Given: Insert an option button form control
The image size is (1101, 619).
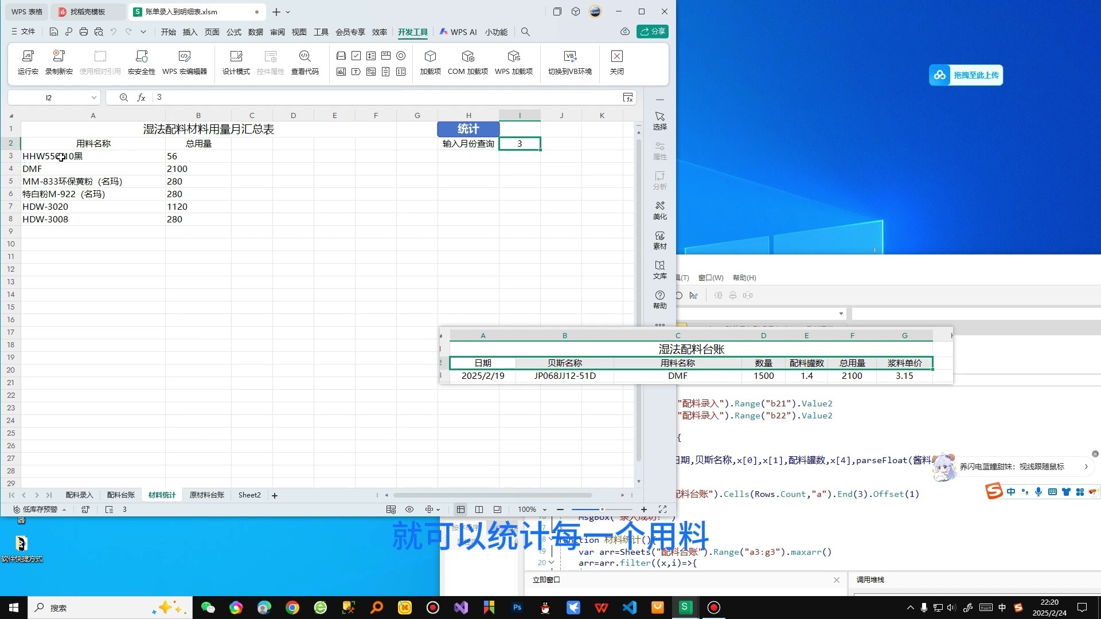Looking at the screenshot, I should tap(401, 56).
